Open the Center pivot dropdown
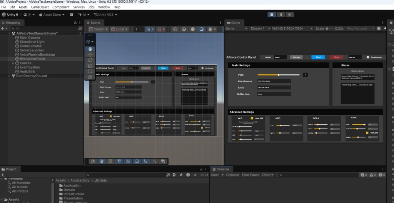394x203 pixels. click(x=98, y=29)
